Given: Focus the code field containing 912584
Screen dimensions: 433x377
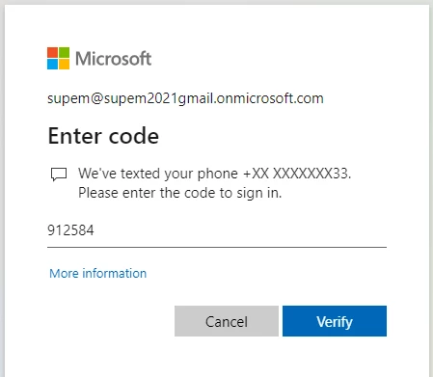Looking at the screenshot, I should point(217,230).
